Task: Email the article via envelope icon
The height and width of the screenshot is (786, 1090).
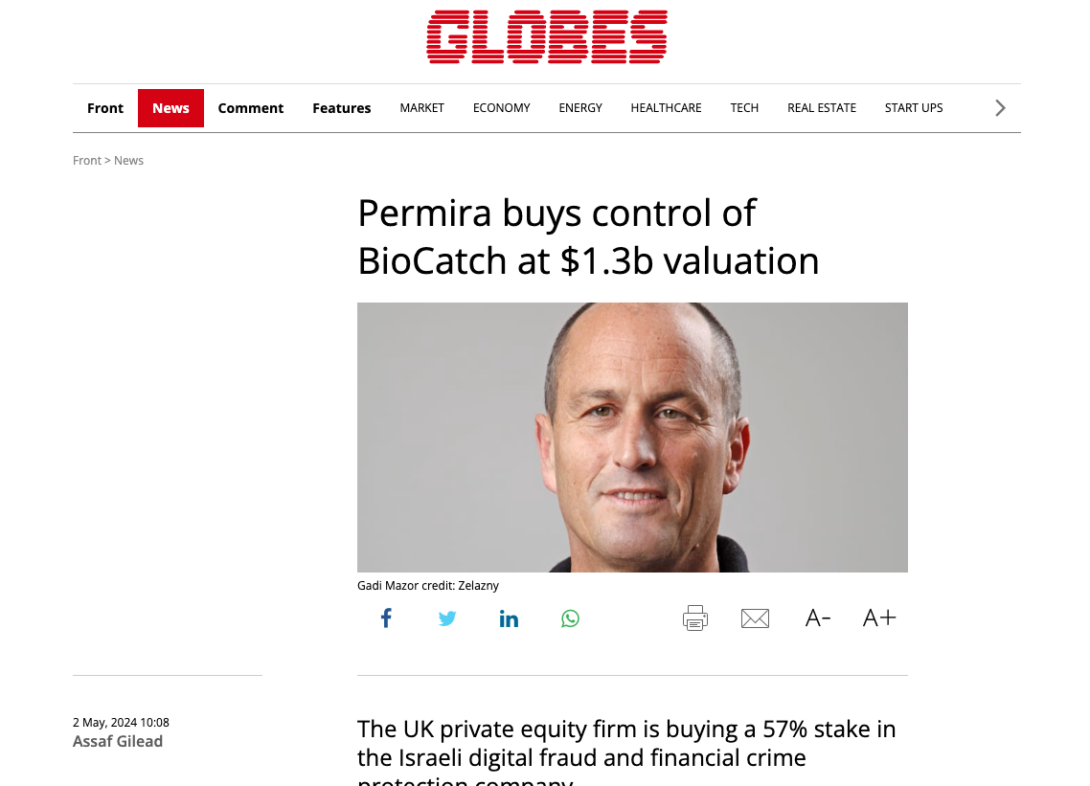Action: tap(755, 618)
